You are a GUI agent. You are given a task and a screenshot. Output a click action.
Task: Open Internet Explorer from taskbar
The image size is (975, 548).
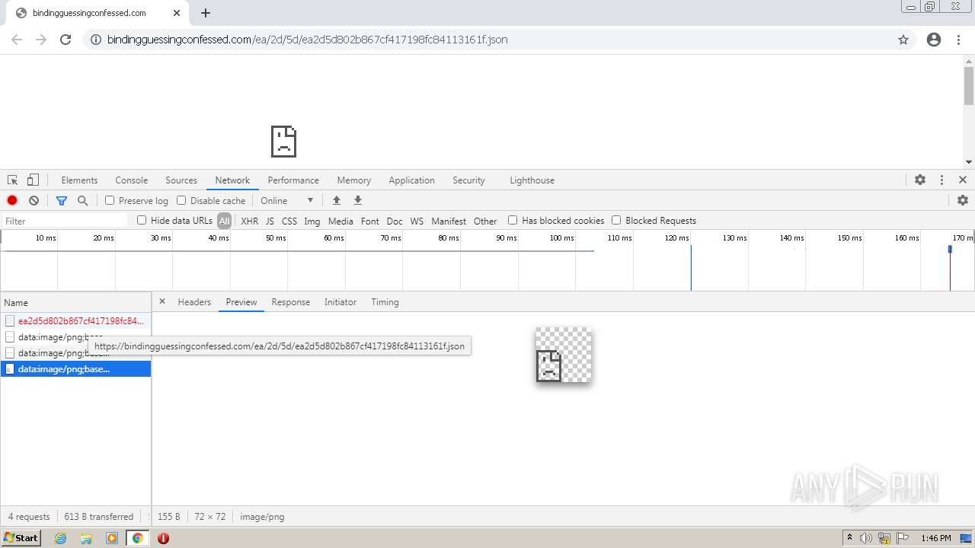point(60,538)
